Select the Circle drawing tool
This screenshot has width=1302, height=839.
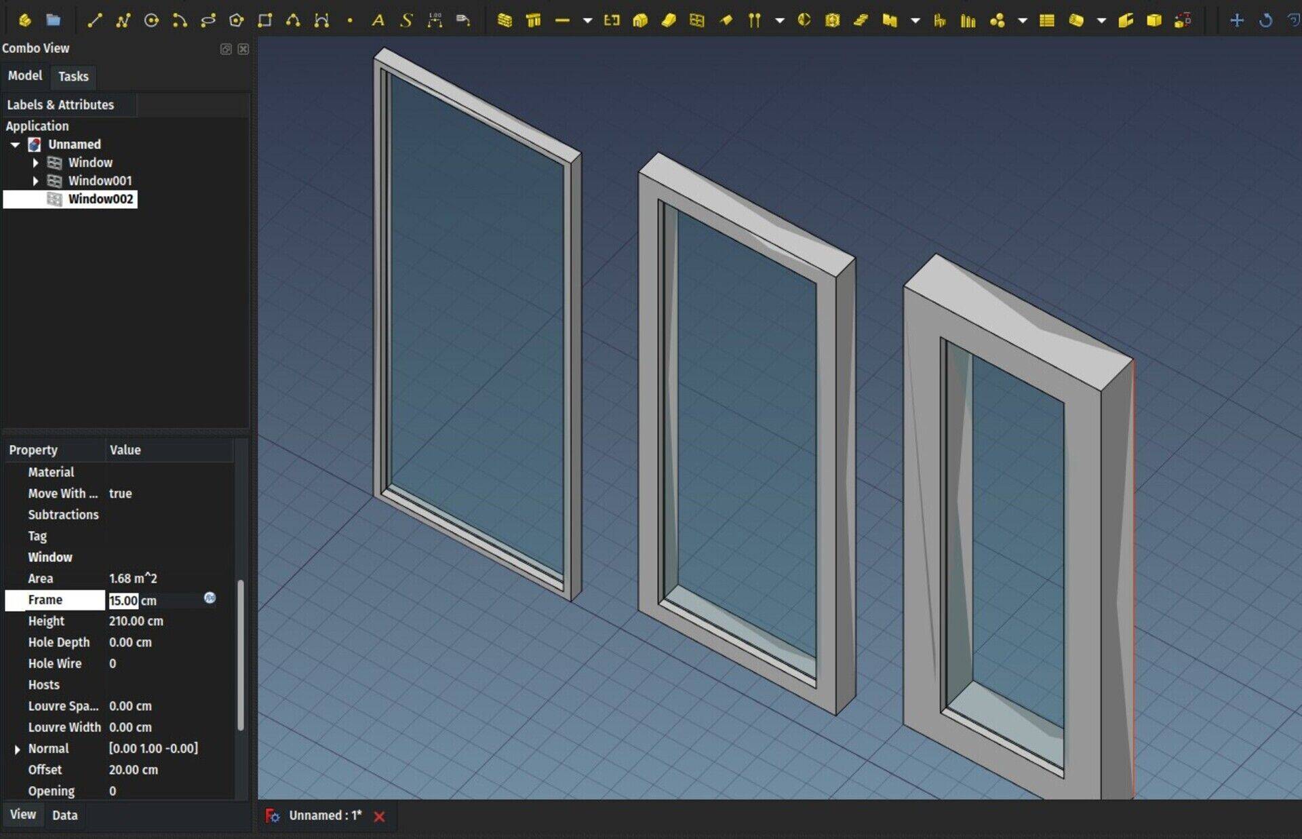[x=151, y=20]
